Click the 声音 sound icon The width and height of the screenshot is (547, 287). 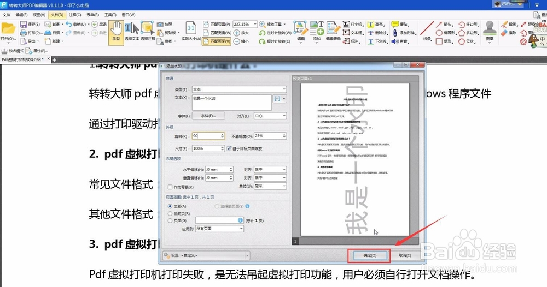pos(395,41)
